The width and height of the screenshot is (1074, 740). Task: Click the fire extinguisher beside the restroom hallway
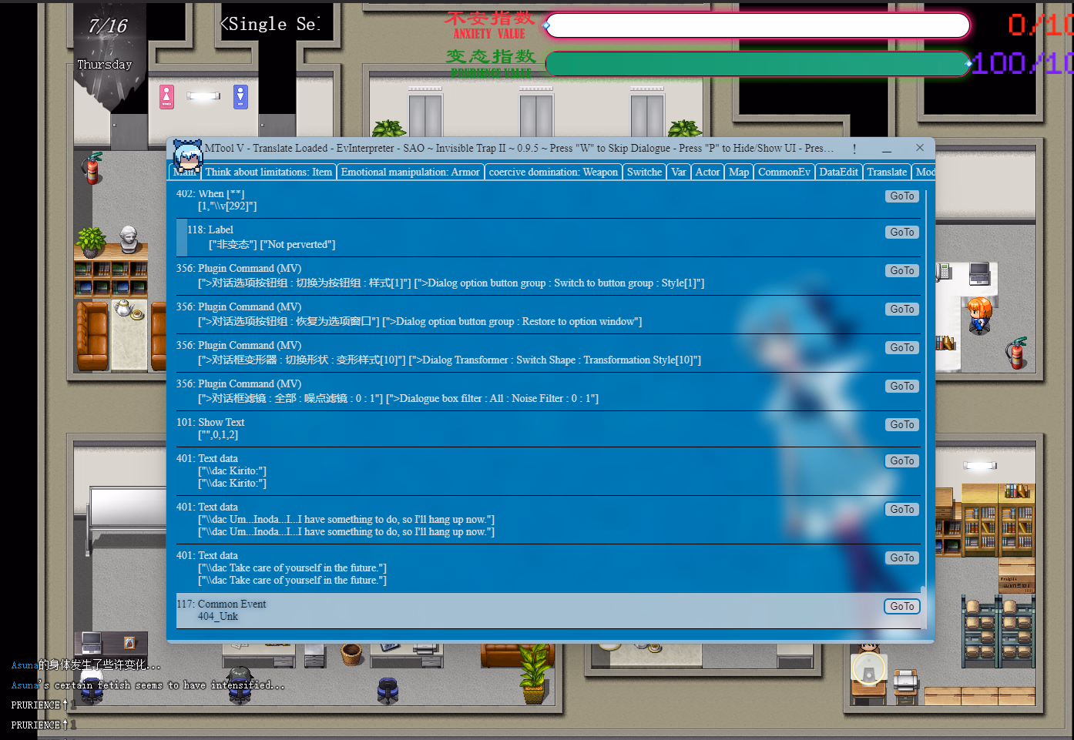(92, 168)
